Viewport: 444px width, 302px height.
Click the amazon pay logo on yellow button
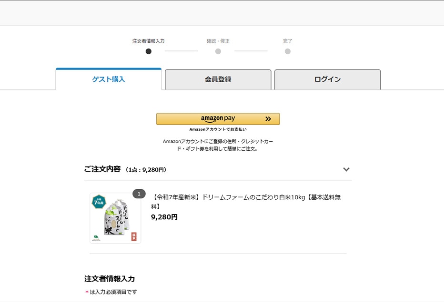click(218, 119)
